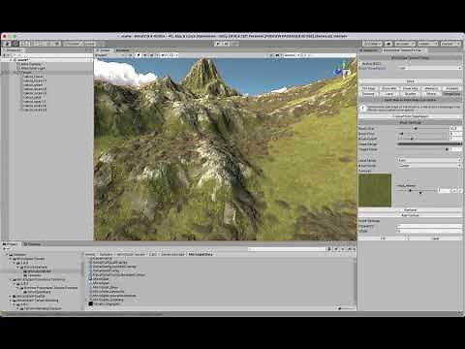
Task: Click the Pause button
Action: [227, 44]
